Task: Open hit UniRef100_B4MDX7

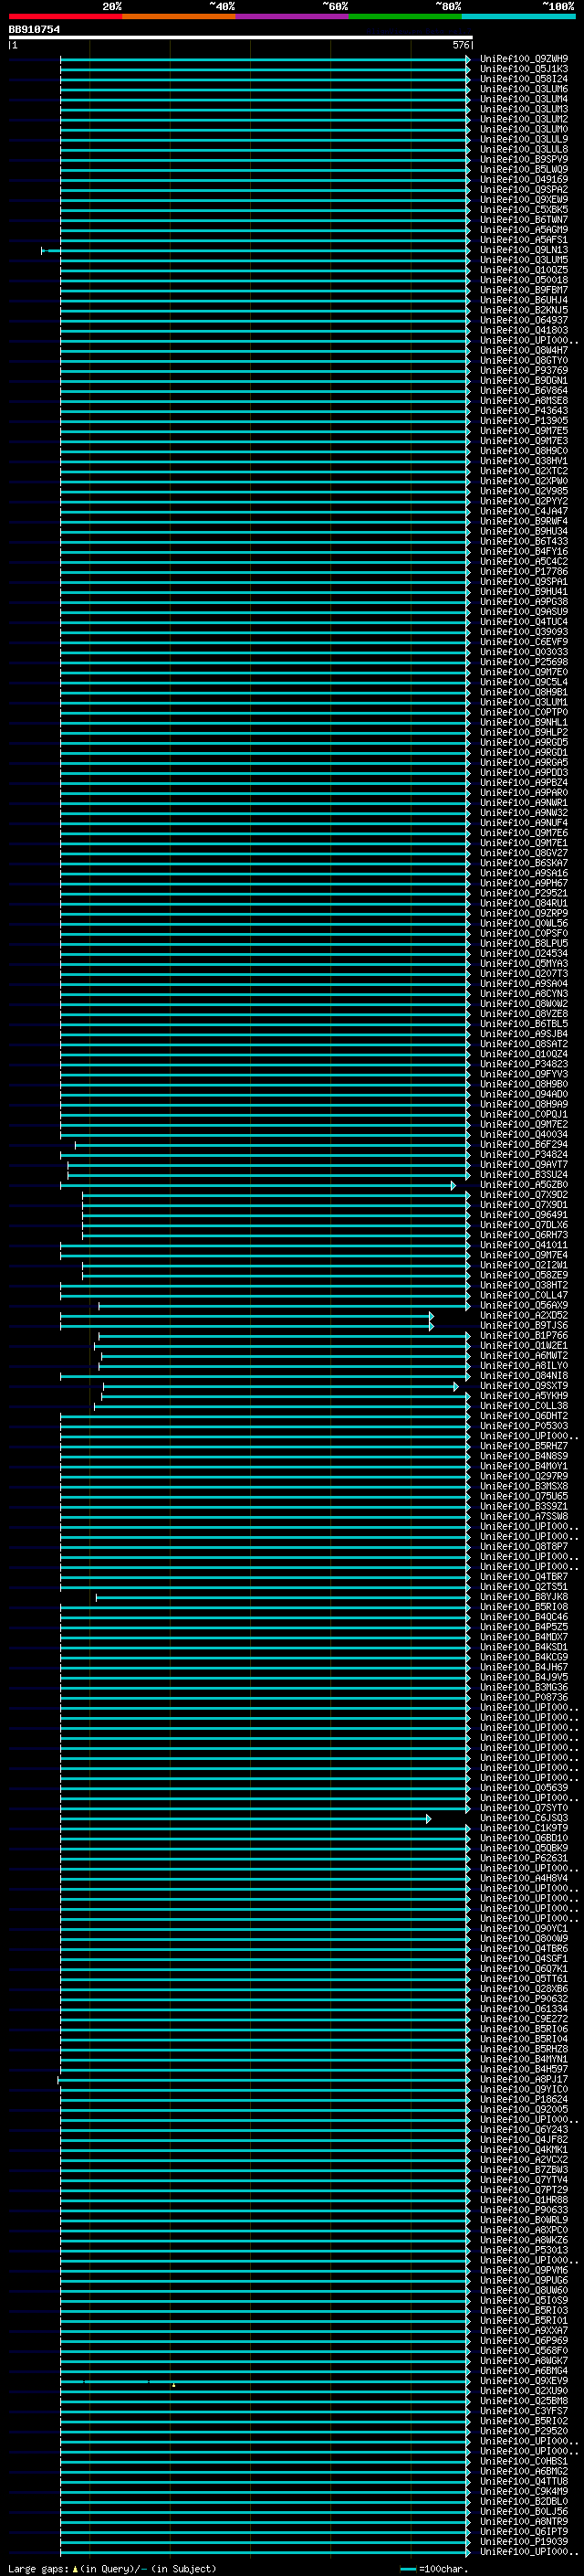Action: (523, 1637)
